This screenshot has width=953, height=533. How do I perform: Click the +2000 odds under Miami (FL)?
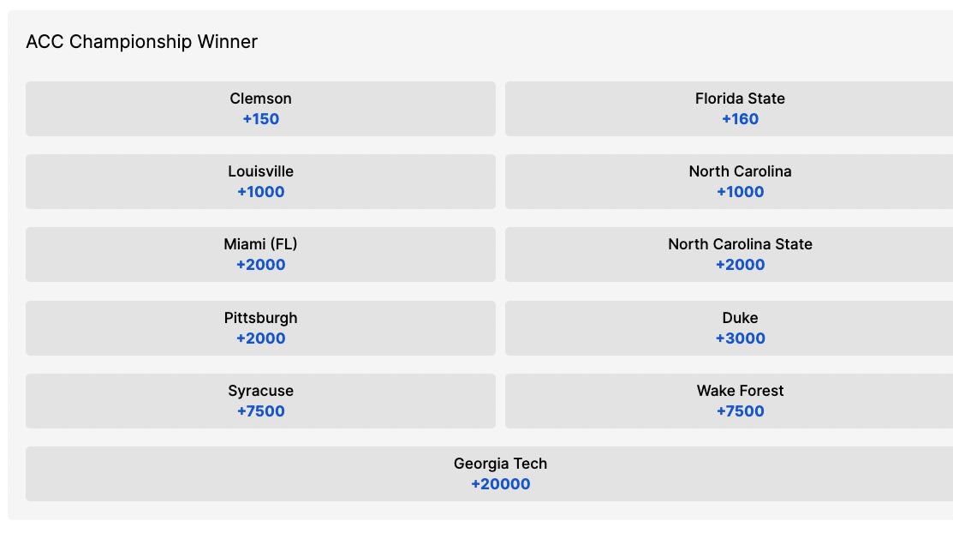point(261,265)
